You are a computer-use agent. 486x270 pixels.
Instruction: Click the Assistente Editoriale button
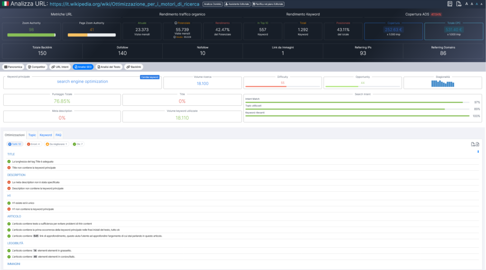pos(237,4)
